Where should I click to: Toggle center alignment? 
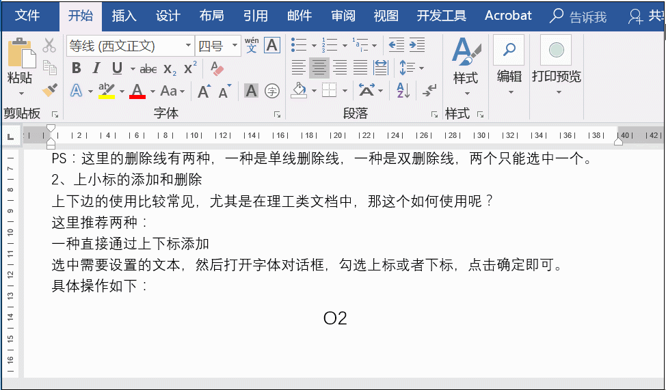point(319,68)
